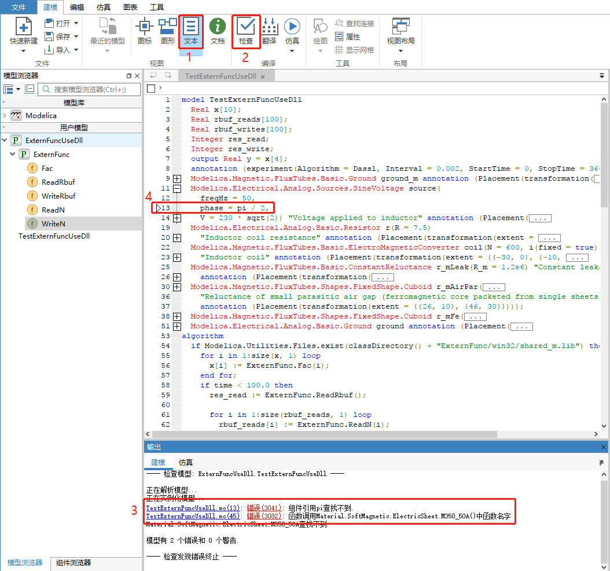
Task: Select the 建模 ribbon tab
Action: coord(50,7)
